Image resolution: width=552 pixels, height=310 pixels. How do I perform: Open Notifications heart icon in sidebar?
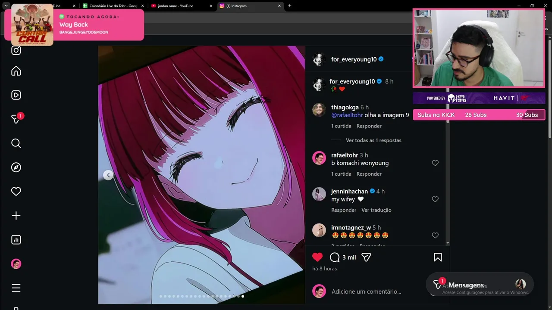(16, 192)
